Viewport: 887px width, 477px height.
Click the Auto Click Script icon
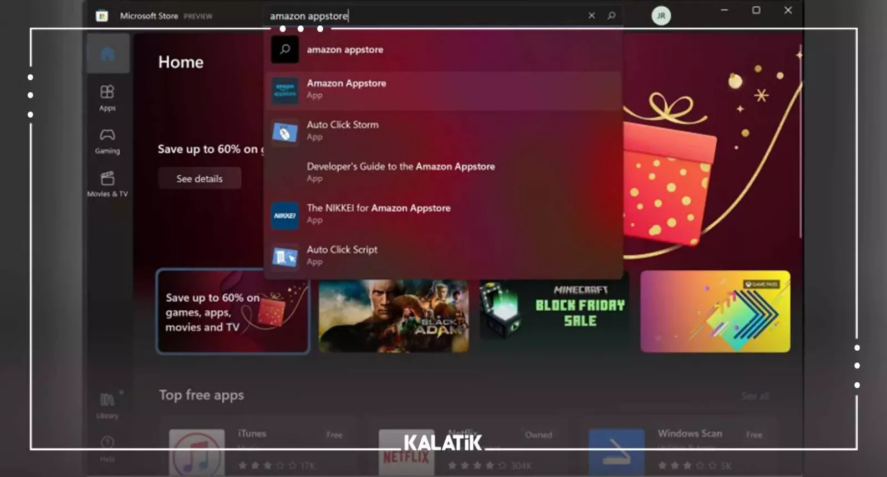[x=285, y=257]
